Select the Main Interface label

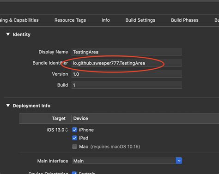[x=53, y=161]
